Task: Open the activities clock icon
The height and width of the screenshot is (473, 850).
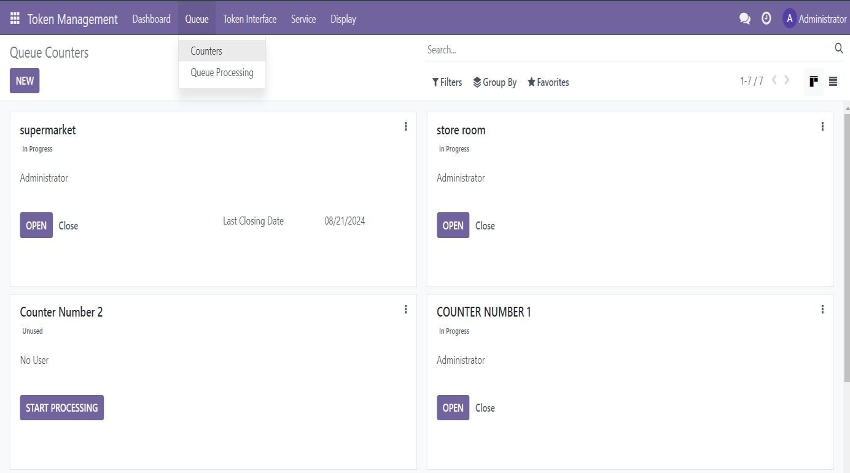Action: 766,18
